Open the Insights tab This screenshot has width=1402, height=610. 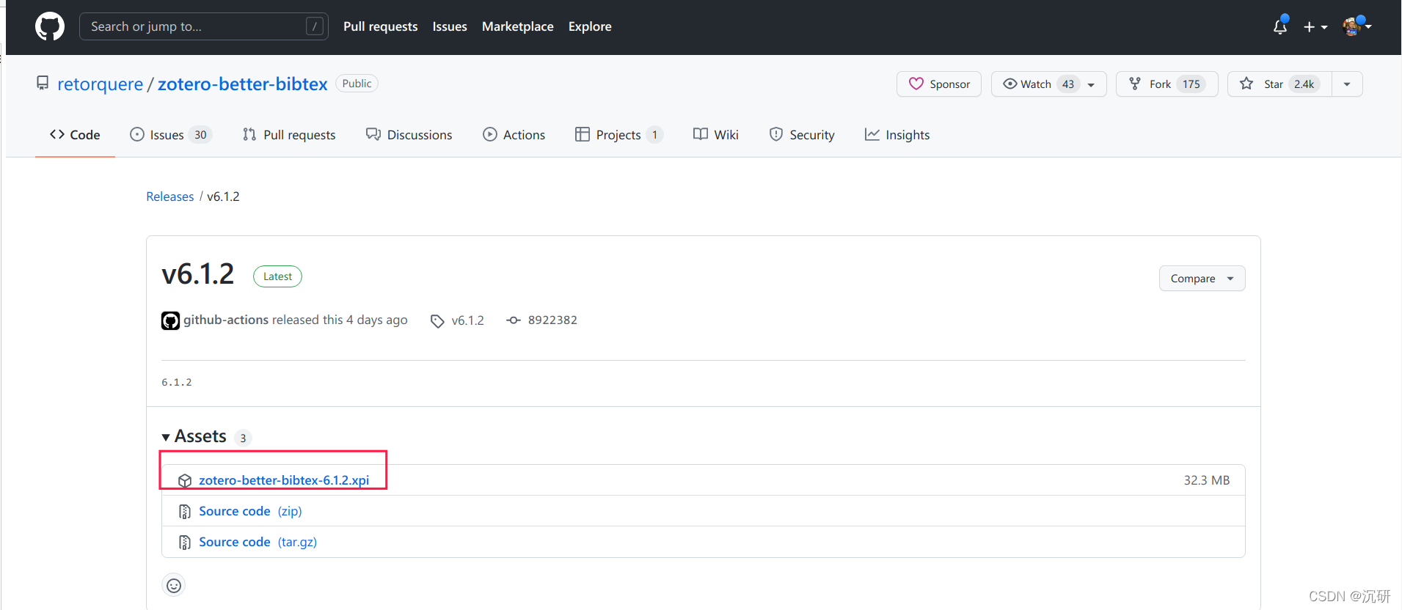[x=897, y=135]
